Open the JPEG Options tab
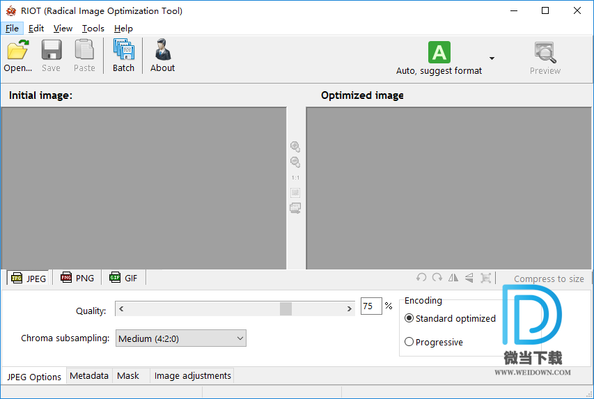The width and height of the screenshot is (594, 399). click(33, 377)
